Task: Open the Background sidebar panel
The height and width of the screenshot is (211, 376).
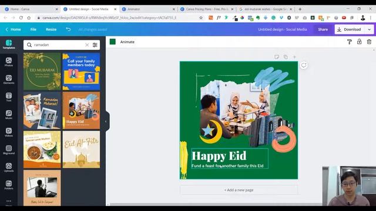Action: [x=9, y=150]
